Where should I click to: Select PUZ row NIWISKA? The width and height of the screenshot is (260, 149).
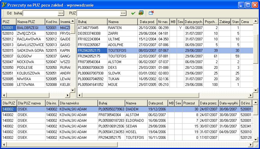(36, 79)
